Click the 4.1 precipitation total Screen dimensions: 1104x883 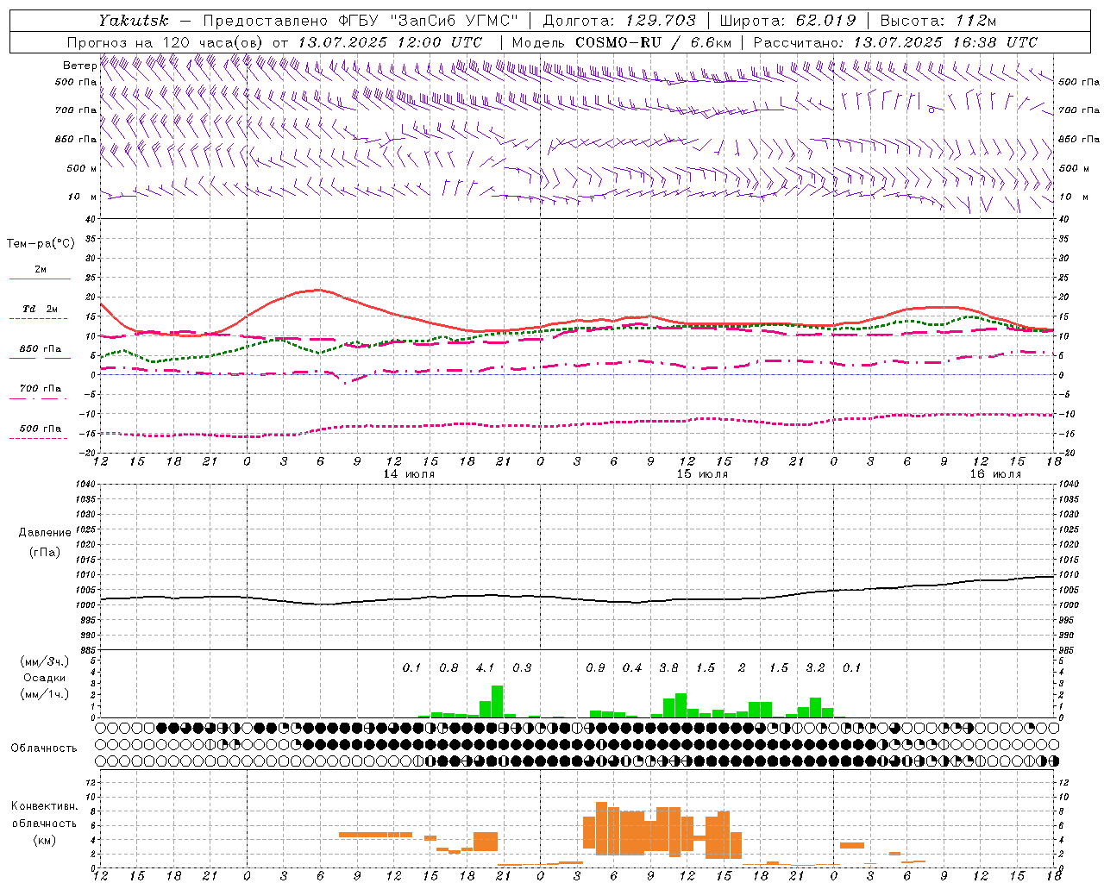pyautogui.click(x=486, y=667)
